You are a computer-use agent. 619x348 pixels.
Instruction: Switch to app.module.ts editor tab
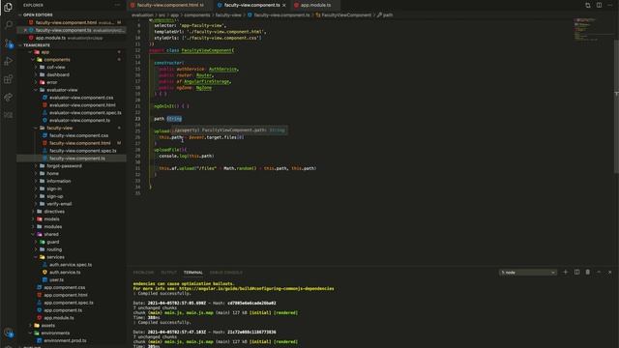(316, 5)
